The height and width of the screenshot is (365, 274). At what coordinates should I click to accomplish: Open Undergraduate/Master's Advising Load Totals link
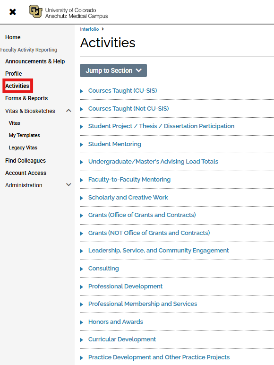153,162
